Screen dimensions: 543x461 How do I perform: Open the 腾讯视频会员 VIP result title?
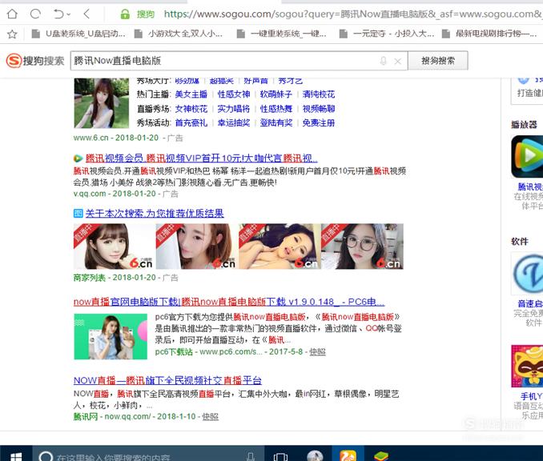pyautogui.click(x=201, y=158)
